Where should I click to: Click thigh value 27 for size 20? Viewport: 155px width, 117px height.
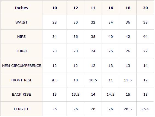coord(145,51)
